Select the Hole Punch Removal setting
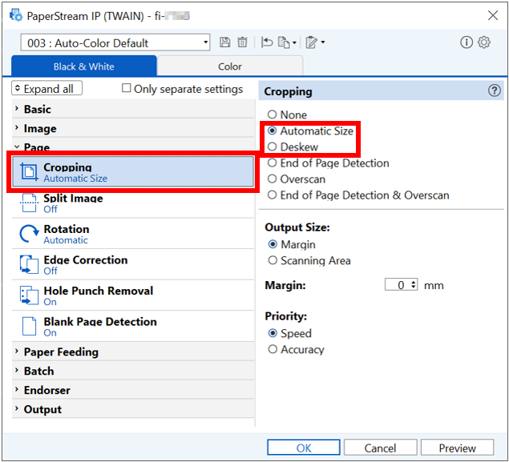Screen dimensions: 509x462 tap(133, 295)
